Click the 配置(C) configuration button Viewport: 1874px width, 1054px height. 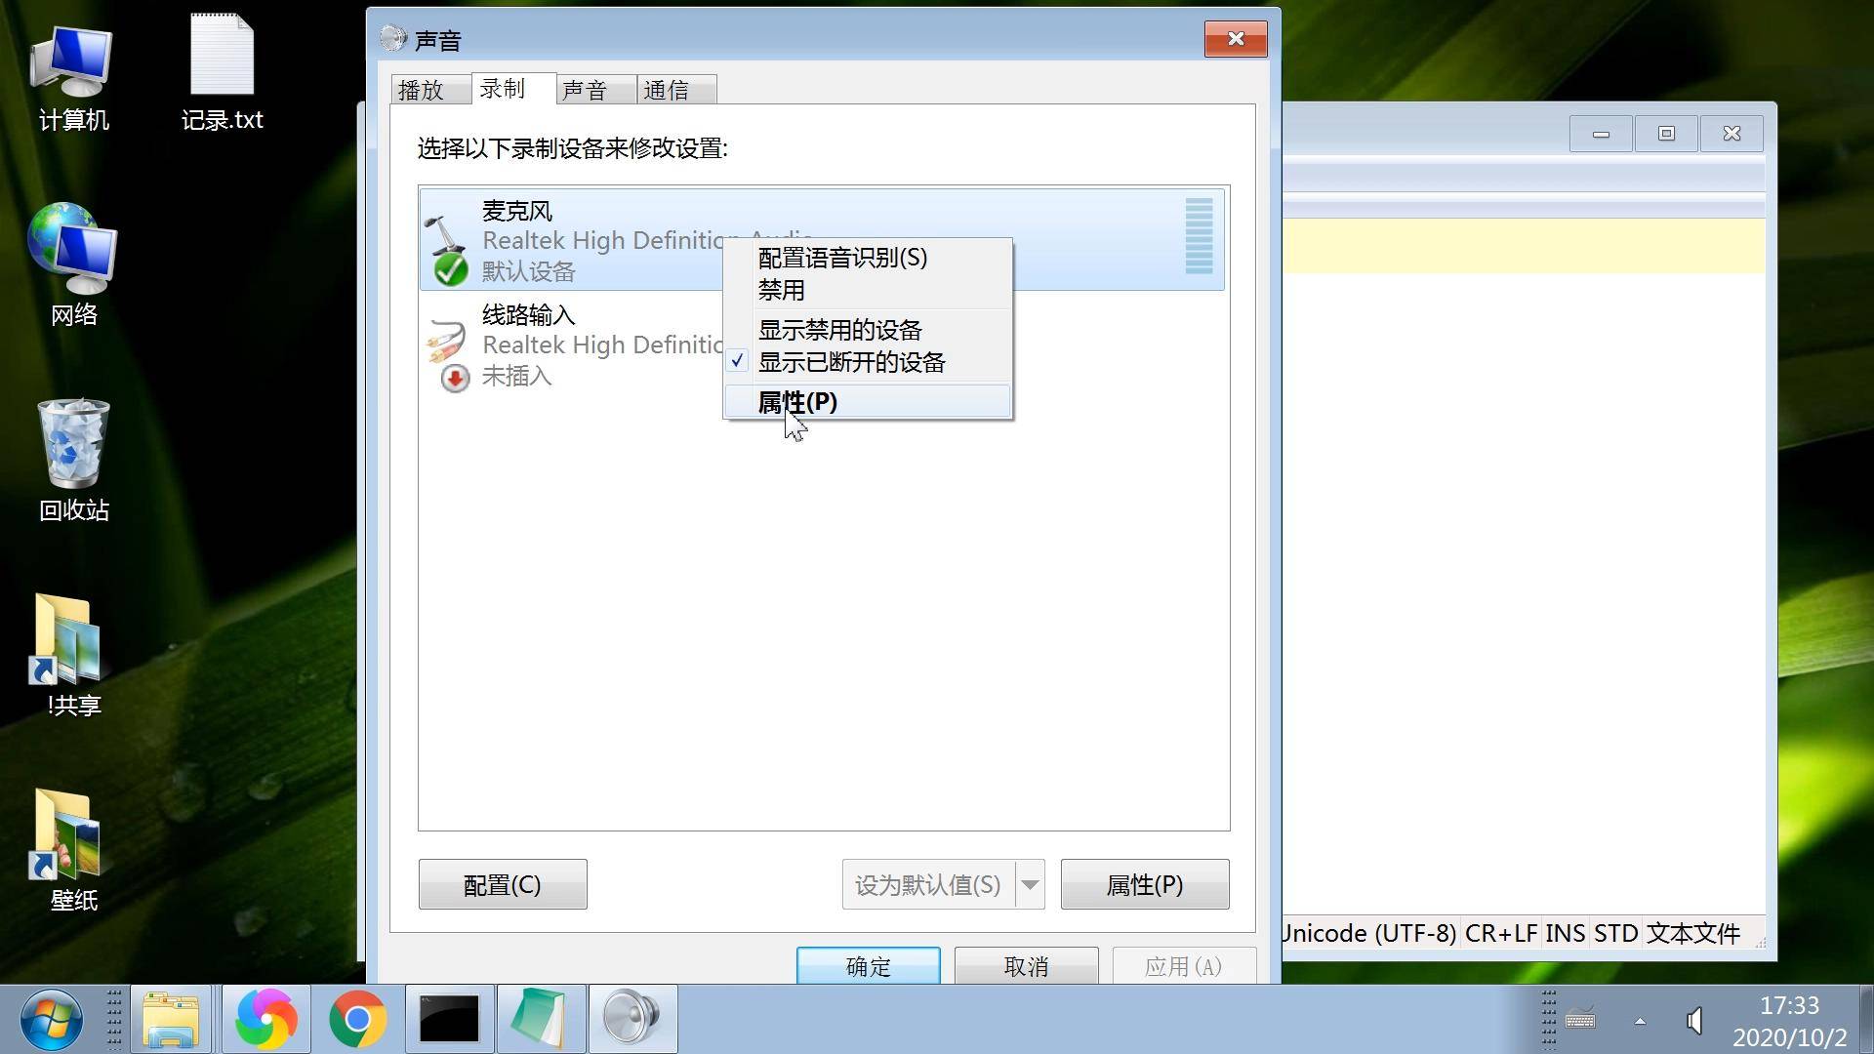pyautogui.click(x=502, y=884)
